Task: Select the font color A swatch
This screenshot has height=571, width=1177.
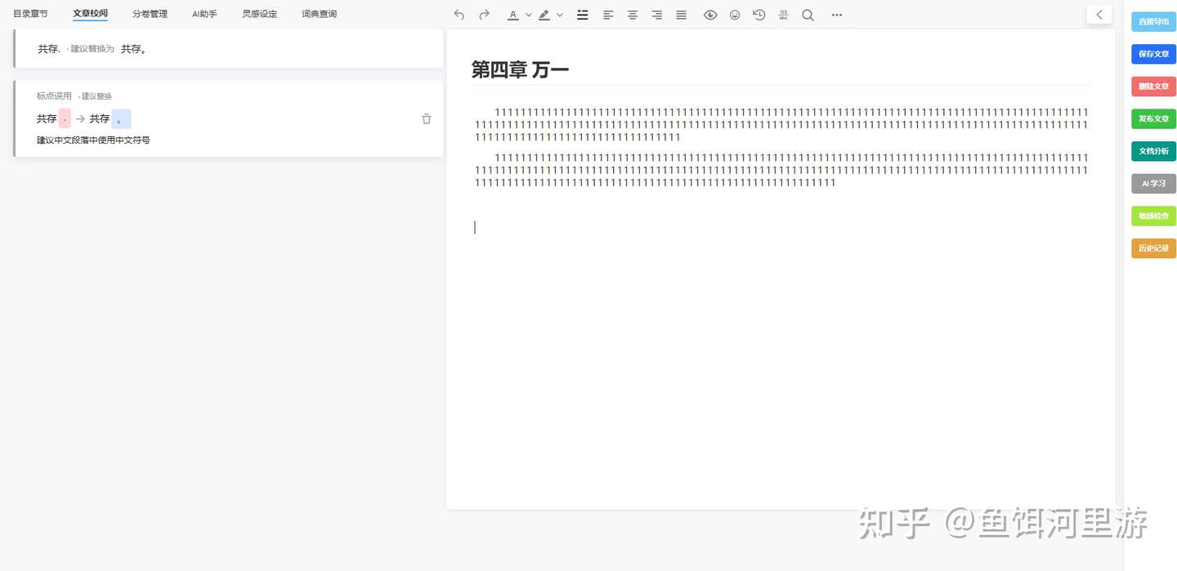Action: tap(512, 15)
